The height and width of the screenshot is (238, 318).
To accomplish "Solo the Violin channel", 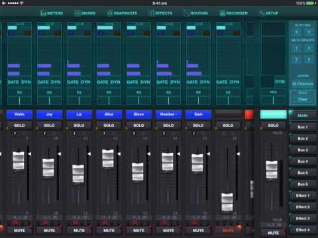I will (19, 125).
